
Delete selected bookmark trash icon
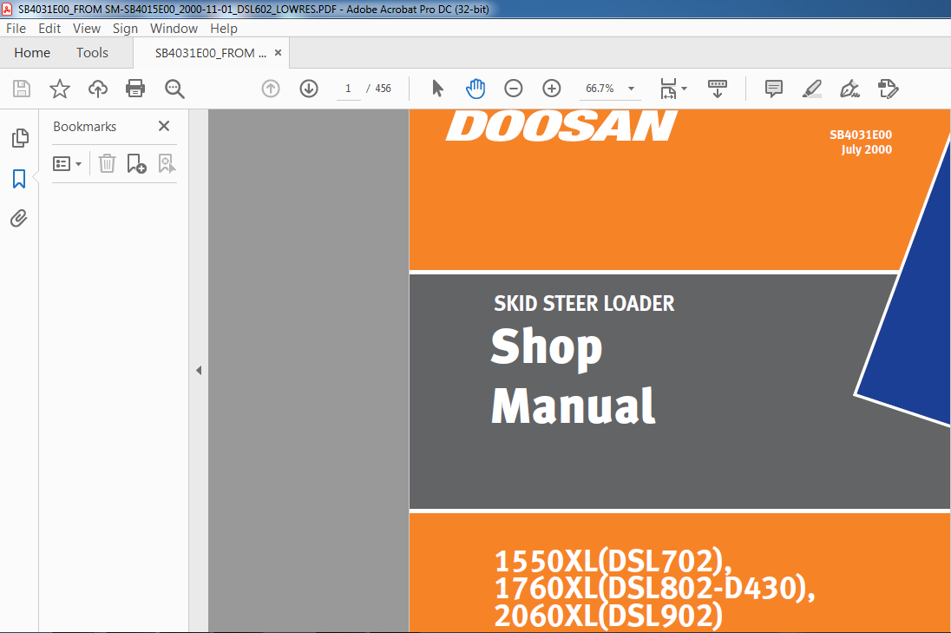pos(107,164)
